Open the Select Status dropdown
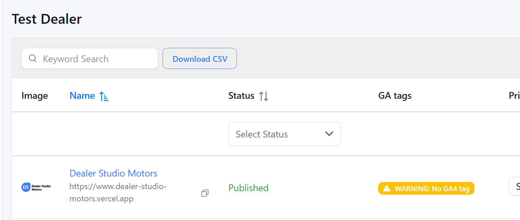The height and width of the screenshot is (220, 520). point(284,134)
